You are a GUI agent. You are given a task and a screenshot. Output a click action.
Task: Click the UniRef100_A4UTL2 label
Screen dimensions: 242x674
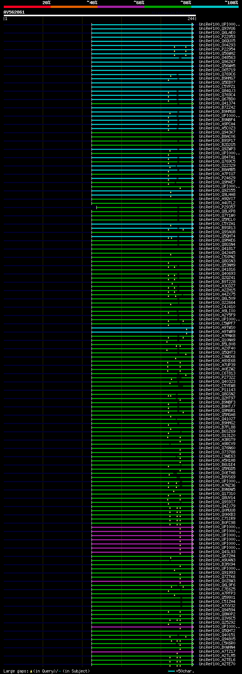(x=217, y=203)
